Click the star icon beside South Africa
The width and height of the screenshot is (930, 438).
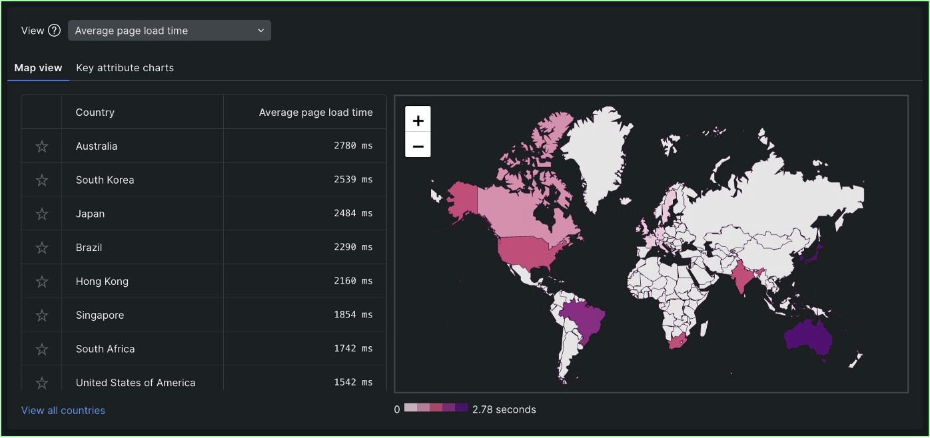[41, 348]
